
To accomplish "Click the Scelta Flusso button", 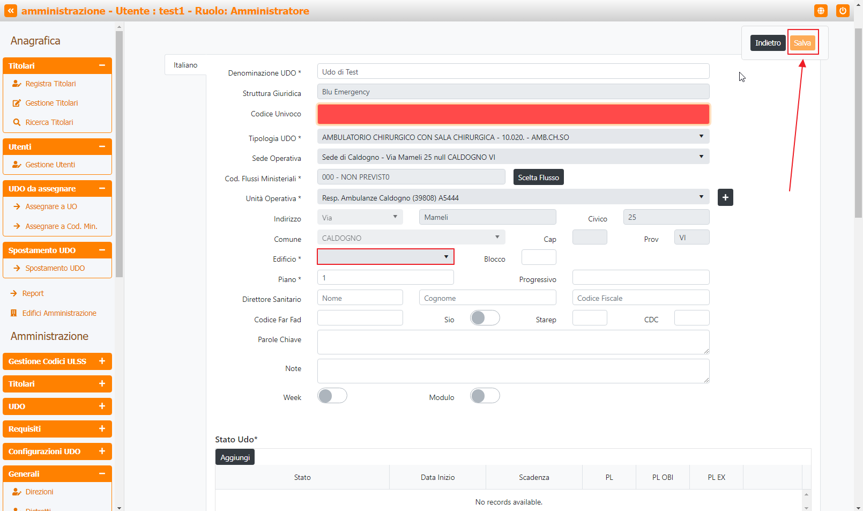I will [x=538, y=177].
